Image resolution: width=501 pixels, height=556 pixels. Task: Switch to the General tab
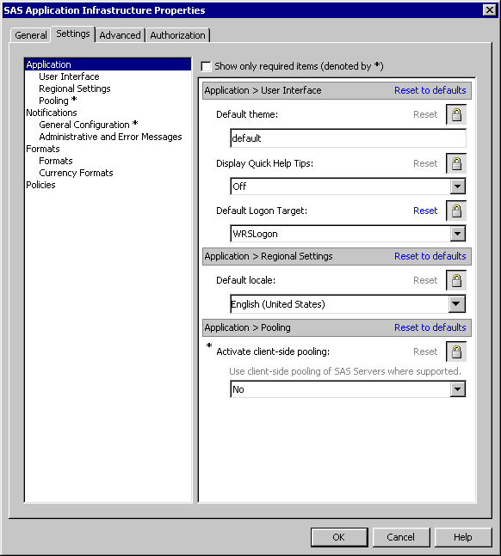[30, 35]
